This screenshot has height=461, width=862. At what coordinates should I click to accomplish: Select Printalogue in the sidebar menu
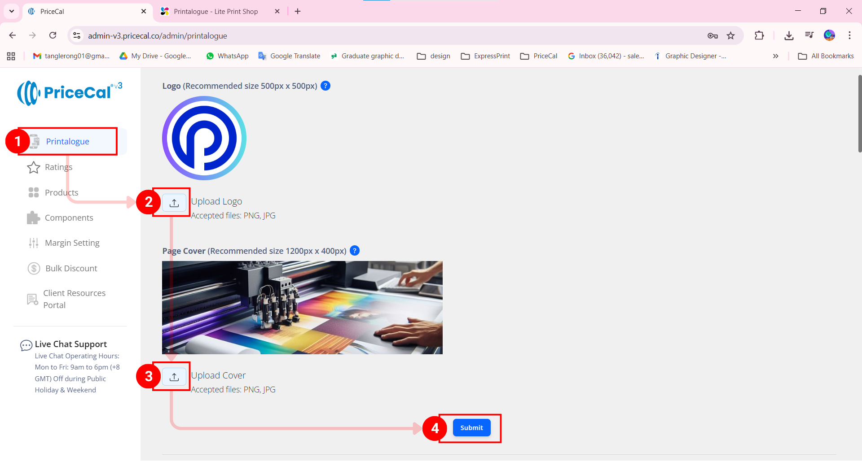(67, 142)
